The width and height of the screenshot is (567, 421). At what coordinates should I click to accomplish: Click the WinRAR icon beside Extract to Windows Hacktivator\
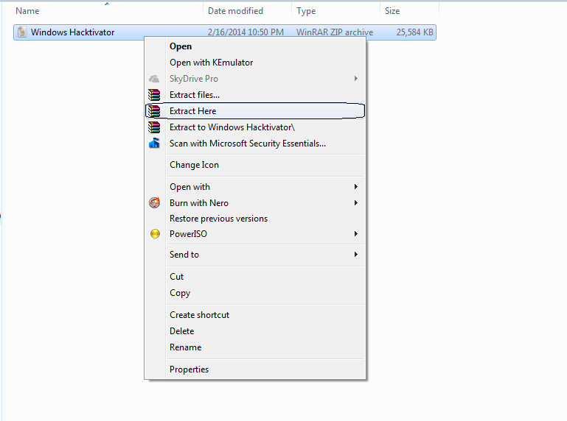154,127
